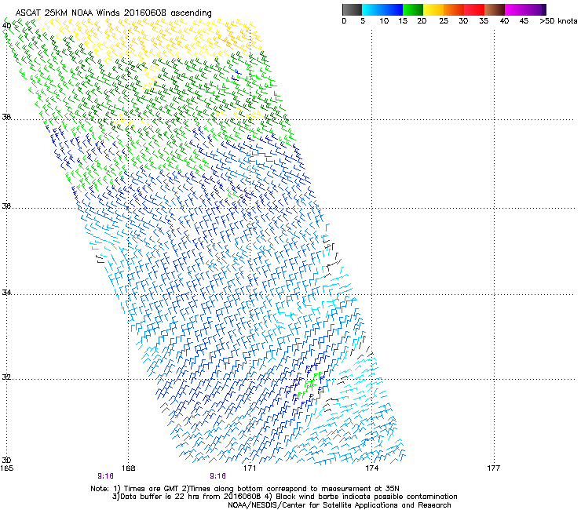Click the ASCAT 25KM NOAA Winds title
581x510 pixels.
(113, 13)
